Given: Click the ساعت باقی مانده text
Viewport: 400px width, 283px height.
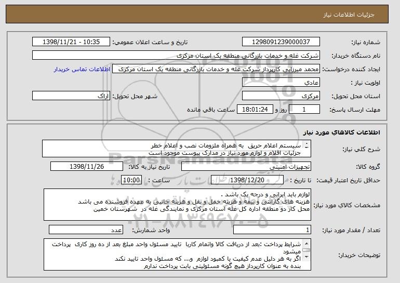Looking at the screenshot, I should pyautogui.click(x=211, y=110).
